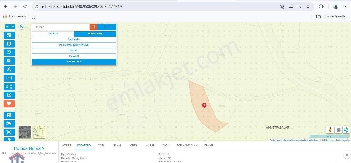Click the install app icon in address bar
This screenshot has width=351, height=163.
(x=291, y=6)
